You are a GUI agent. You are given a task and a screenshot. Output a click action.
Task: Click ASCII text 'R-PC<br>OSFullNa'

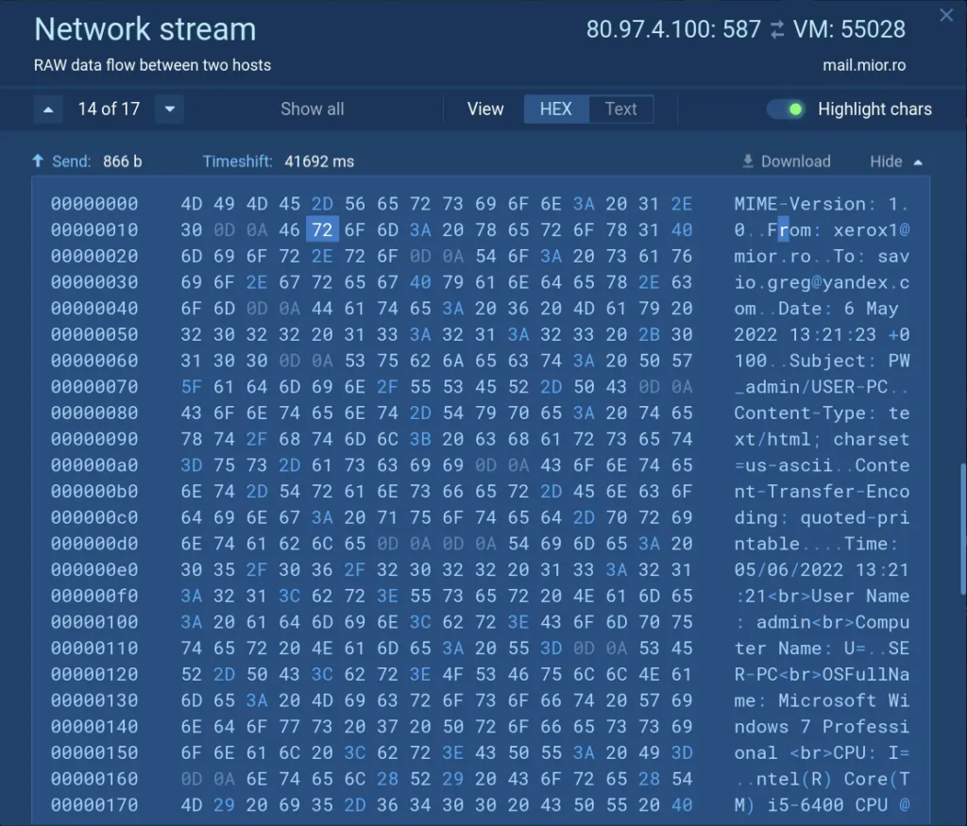pyautogui.click(x=822, y=674)
